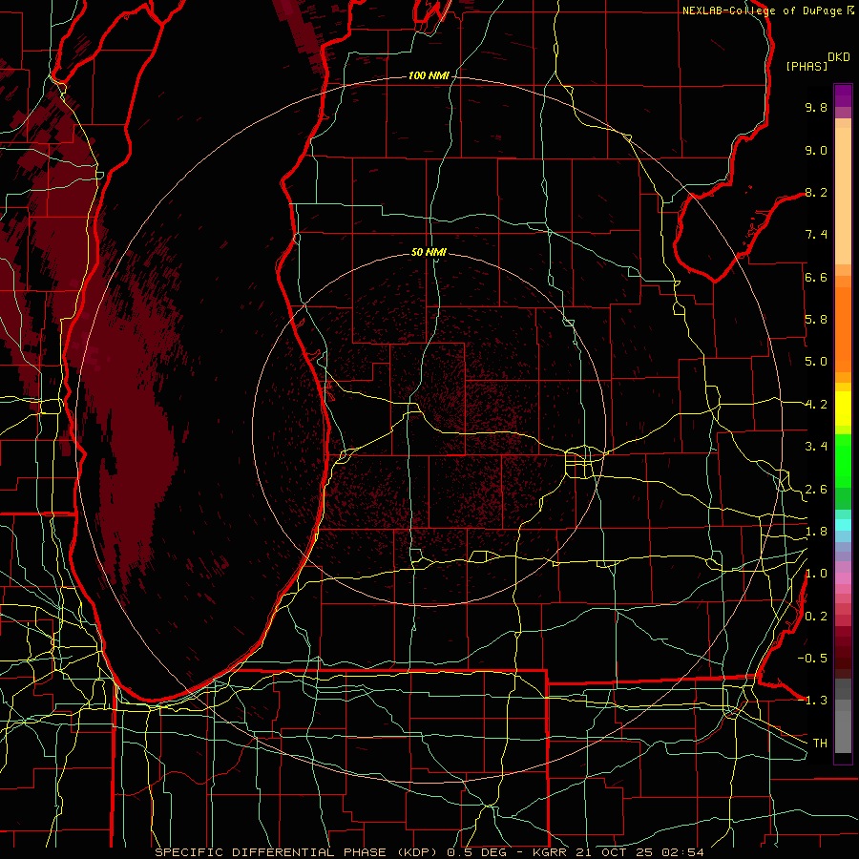Click the 9.8 legend value

pyautogui.click(x=816, y=107)
